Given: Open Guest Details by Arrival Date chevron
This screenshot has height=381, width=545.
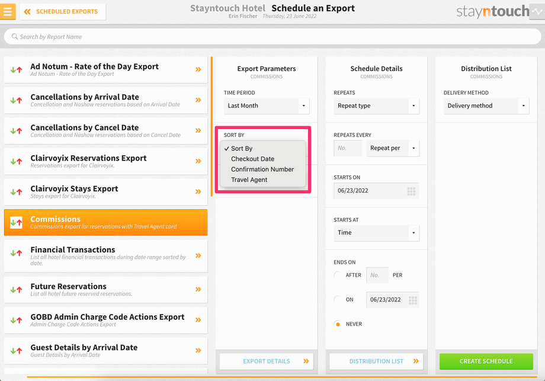Looking at the screenshot, I should [198, 350].
